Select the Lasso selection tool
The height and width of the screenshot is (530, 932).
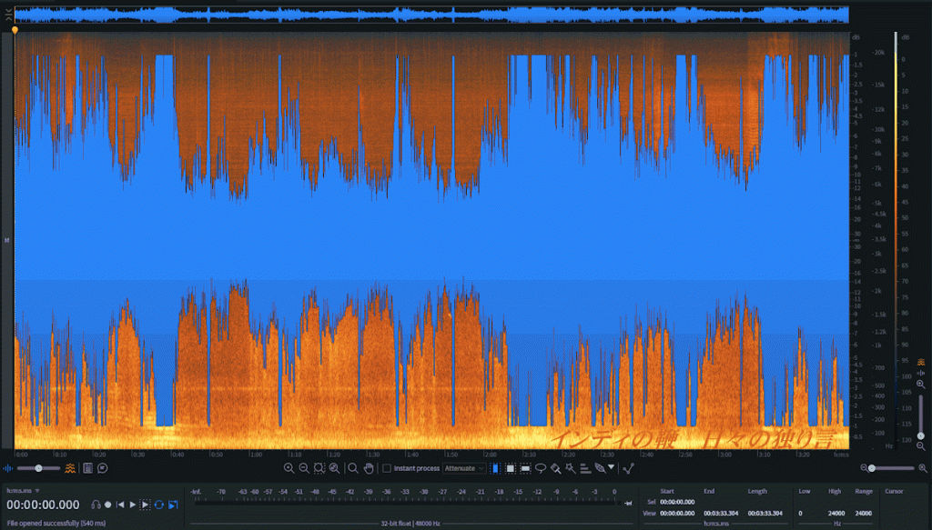click(x=540, y=468)
